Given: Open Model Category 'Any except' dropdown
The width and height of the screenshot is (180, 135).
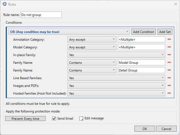Looking at the screenshot, I should 92,47.
